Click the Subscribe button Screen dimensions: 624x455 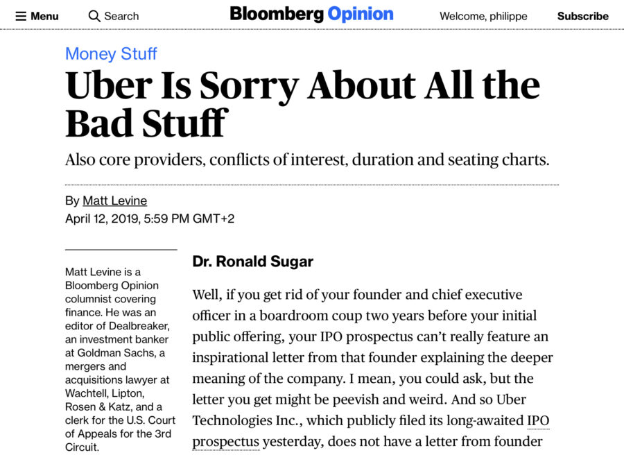pyautogui.click(x=582, y=15)
